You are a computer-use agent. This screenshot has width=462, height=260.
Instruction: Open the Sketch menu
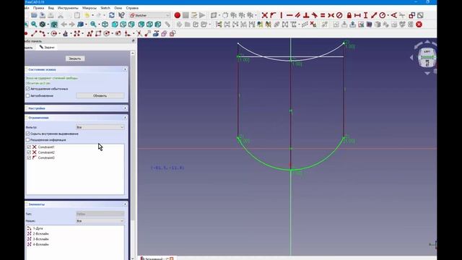pos(105,8)
